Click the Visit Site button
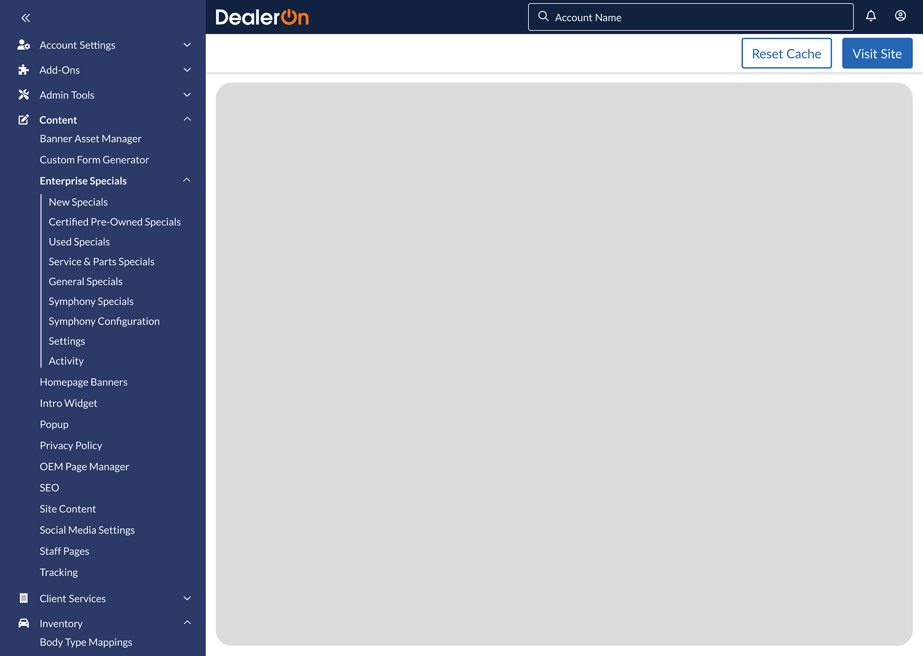Image resolution: width=923 pixels, height=656 pixels. click(x=877, y=53)
